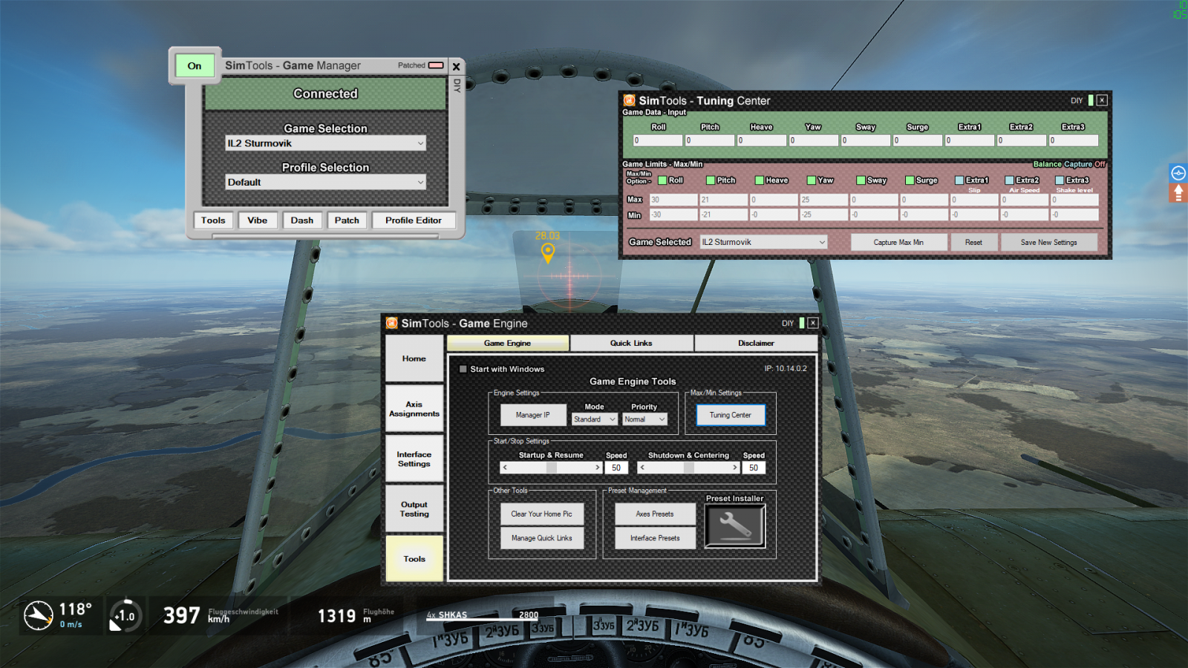Open Output Testing section

pos(414,509)
